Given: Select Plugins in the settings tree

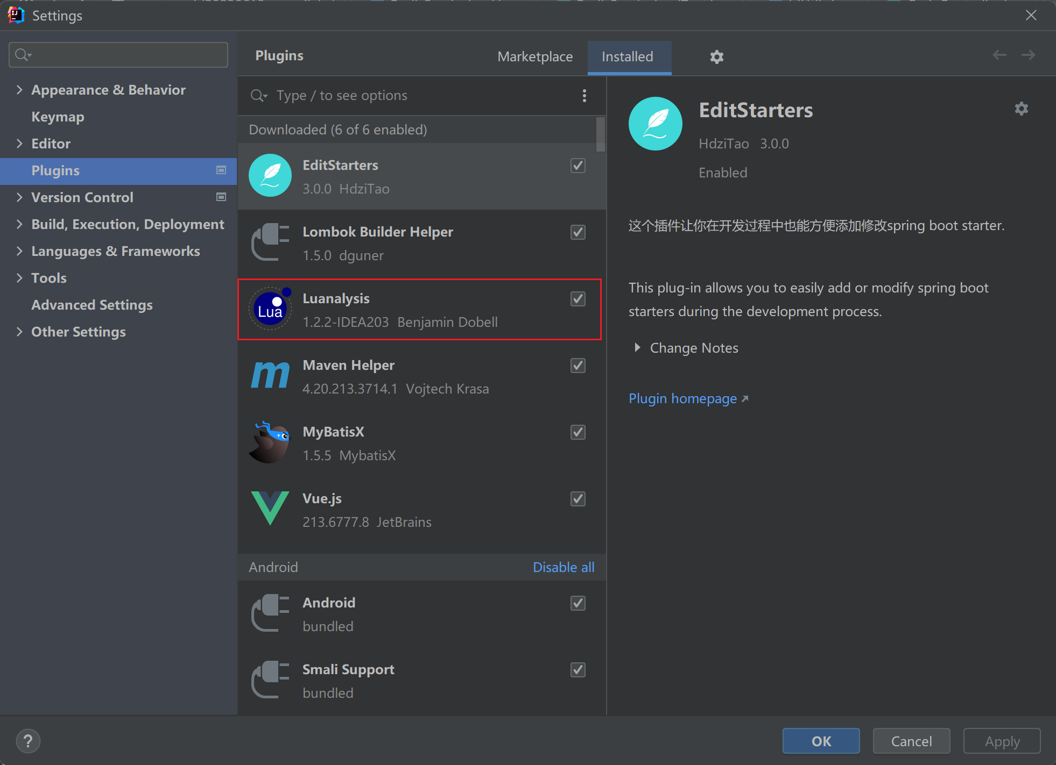Looking at the screenshot, I should click(x=118, y=171).
